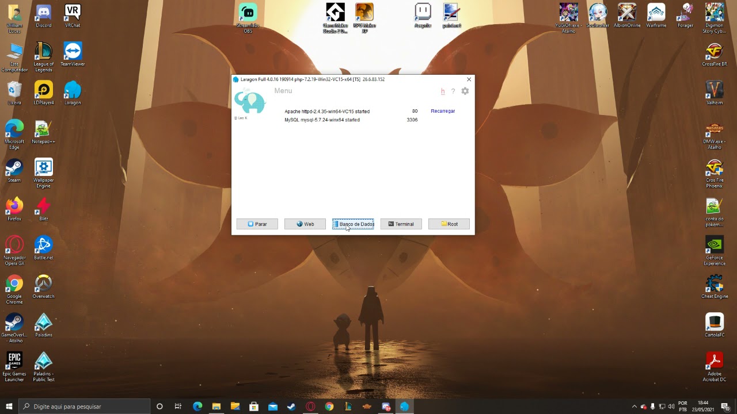Select the LDPlayer4 desktop icon
The image size is (737, 414).
44,93
